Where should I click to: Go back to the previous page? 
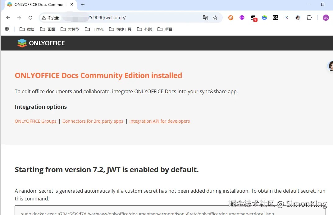tap(8, 18)
